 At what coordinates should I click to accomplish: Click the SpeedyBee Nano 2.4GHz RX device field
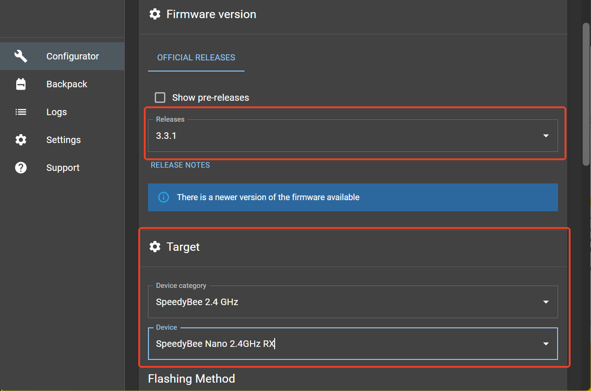(353, 344)
